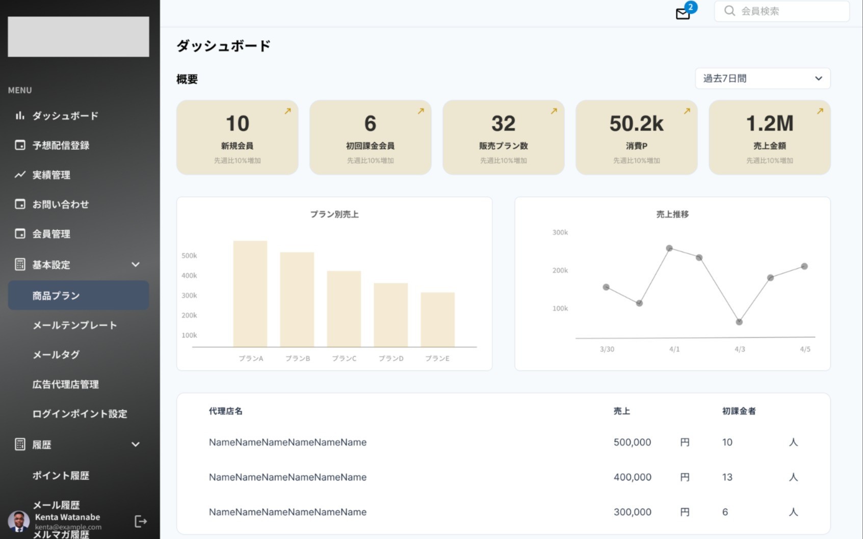This screenshot has height=539, width=863.
Task: Navigate to 広告代理店管理
Action: tap(65, 384)
